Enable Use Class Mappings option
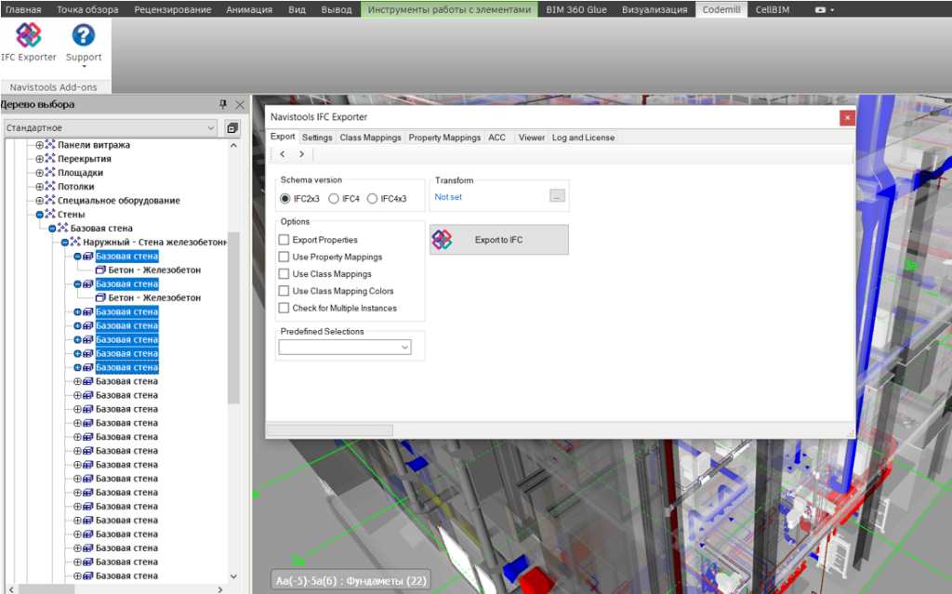 (284, 274)
